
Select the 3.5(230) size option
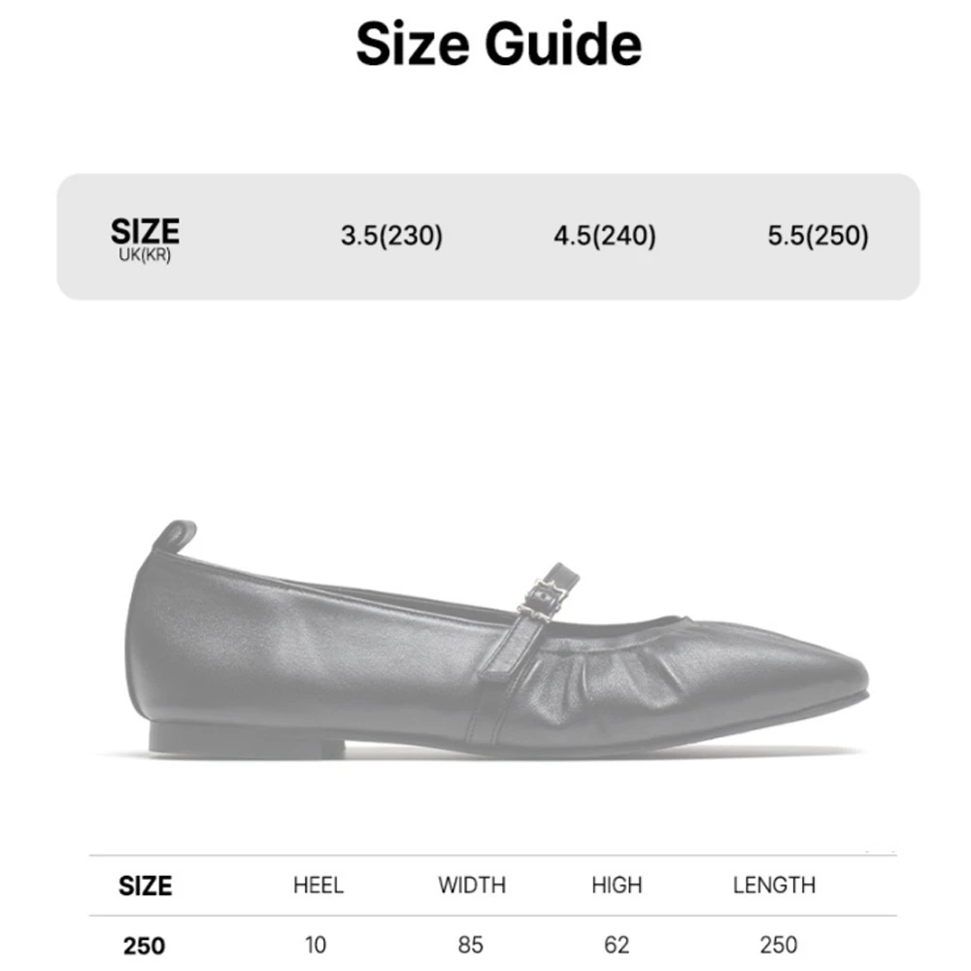click(391, 235)
